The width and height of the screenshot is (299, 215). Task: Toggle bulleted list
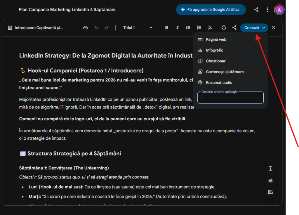pos(188,28)
